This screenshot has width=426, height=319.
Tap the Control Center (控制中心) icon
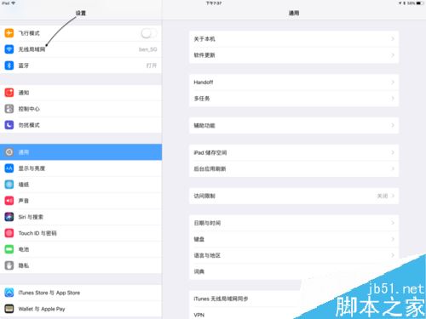pos(9,109)
